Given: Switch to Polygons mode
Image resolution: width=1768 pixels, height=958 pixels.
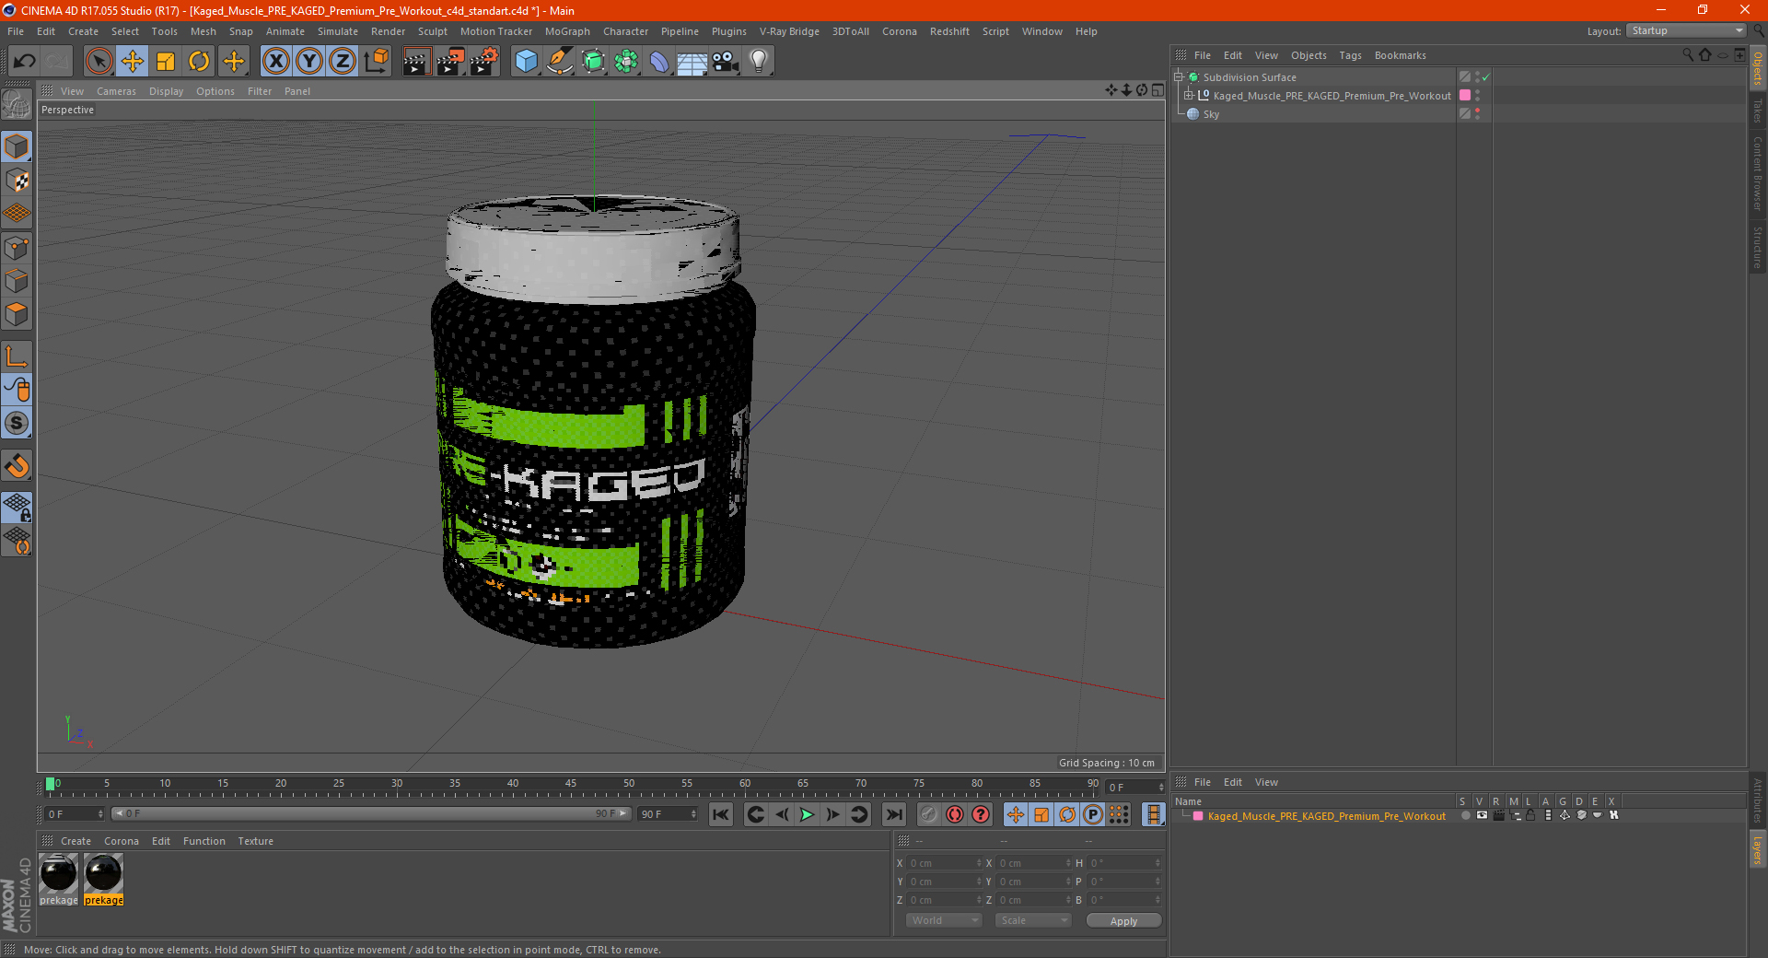Looking at the screenshot, I should coord(17,314).
